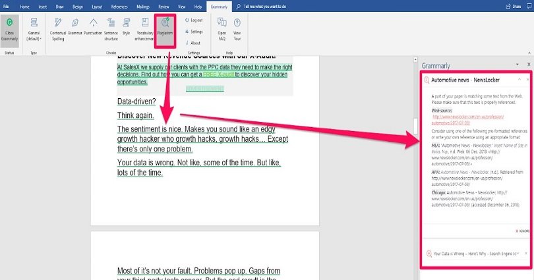Click the FREE X-audit link in document

[218, 74]
